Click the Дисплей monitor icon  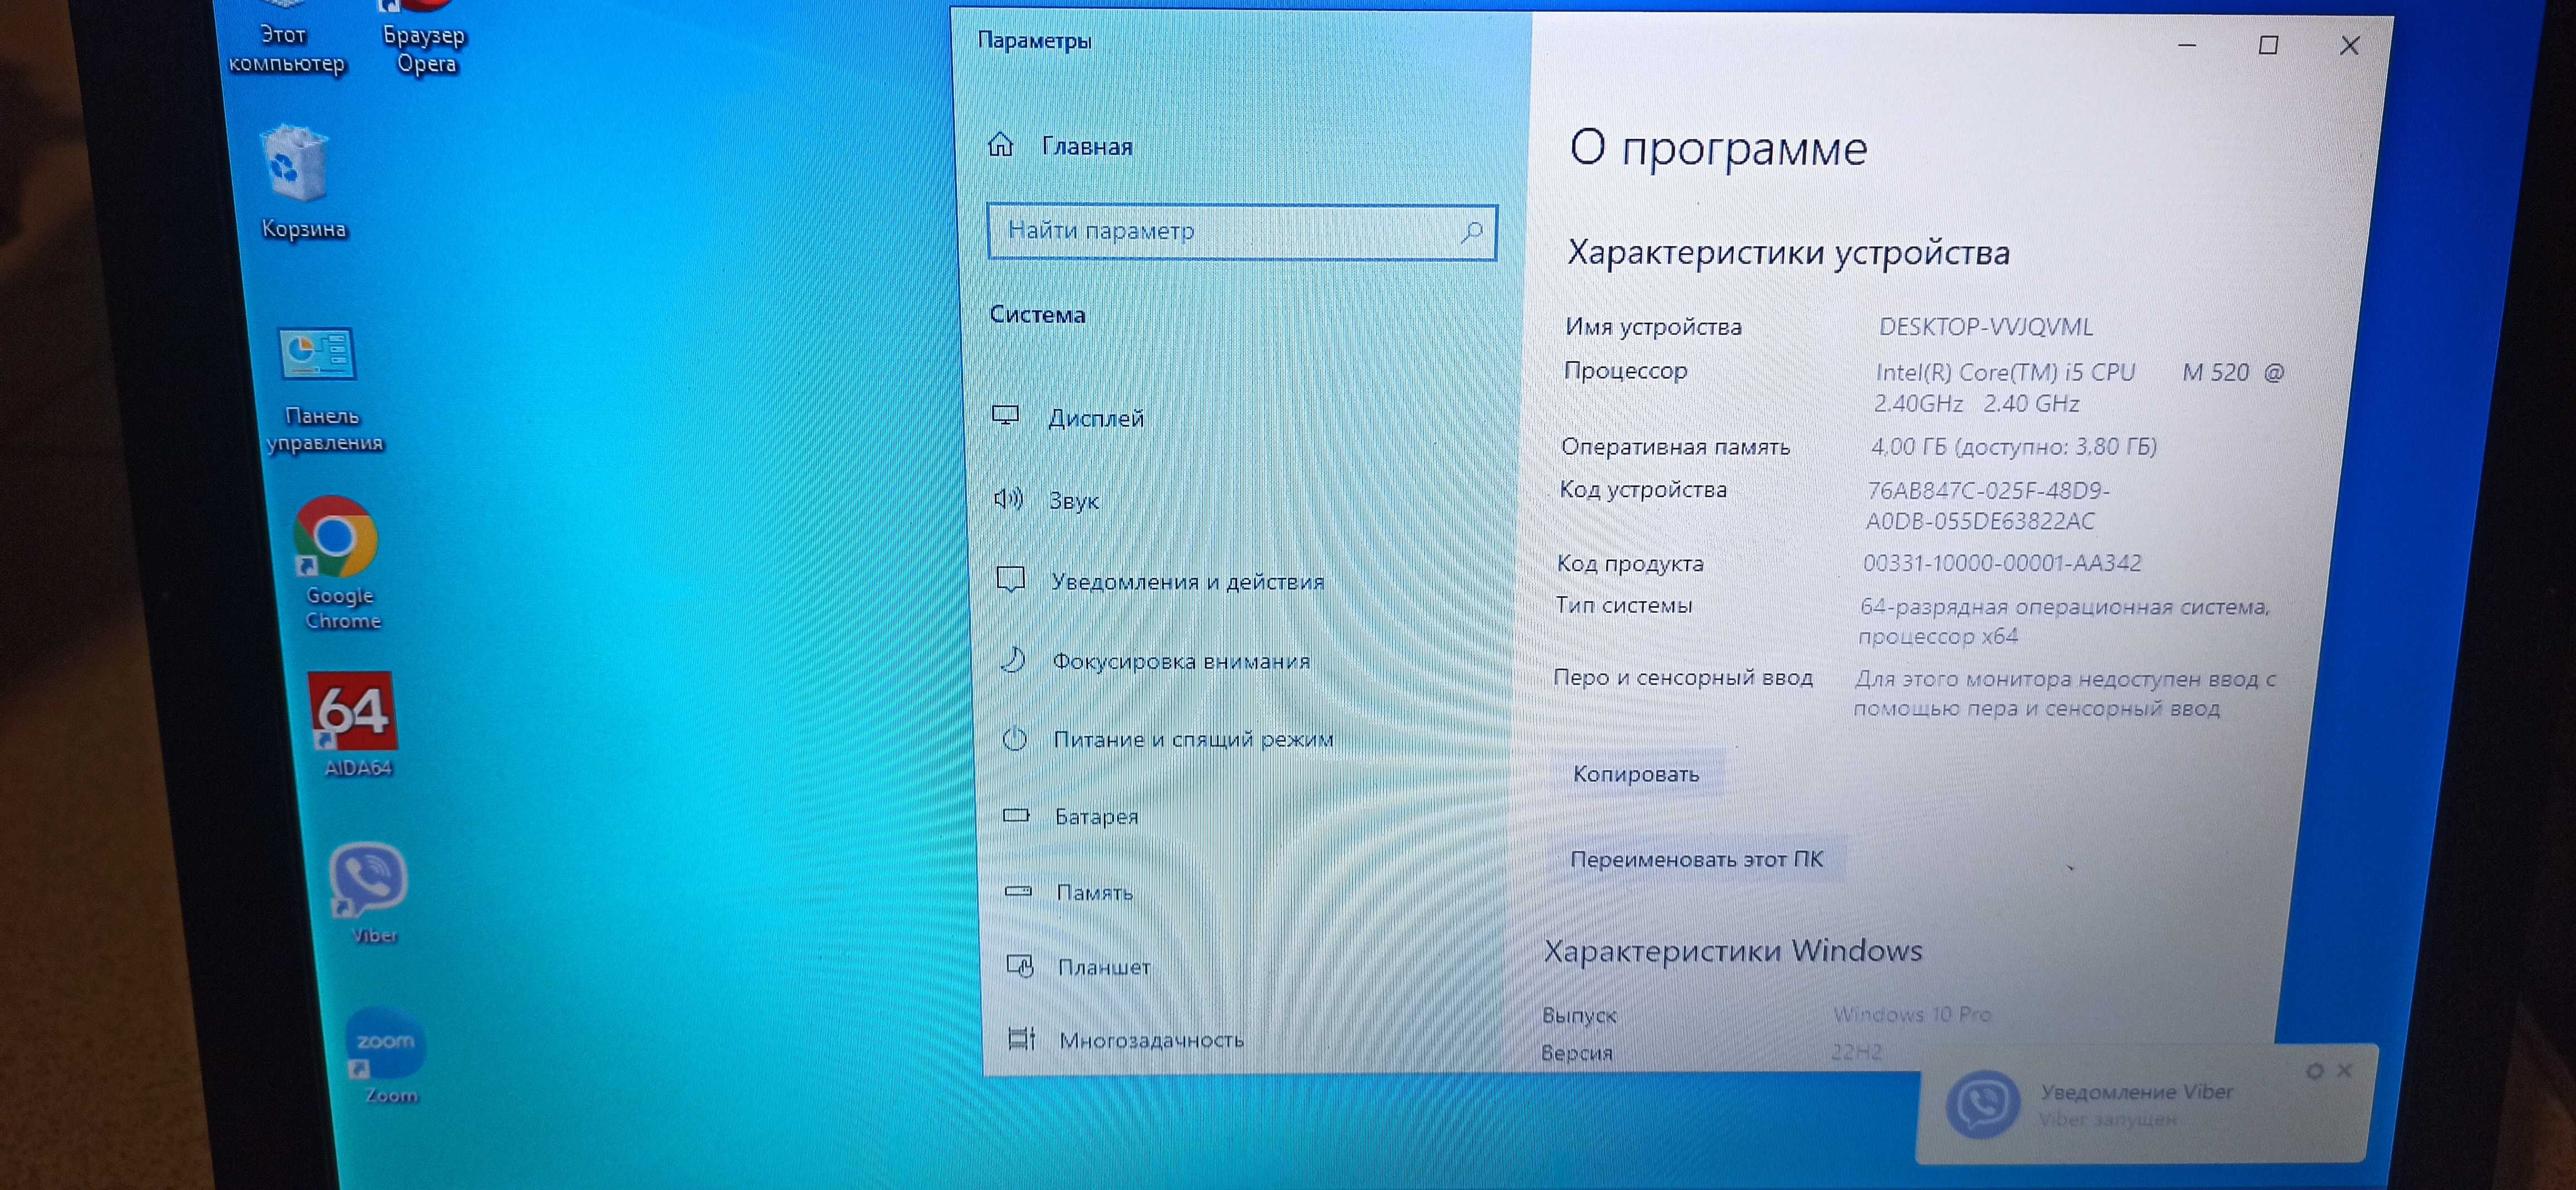click(1005, 416)
